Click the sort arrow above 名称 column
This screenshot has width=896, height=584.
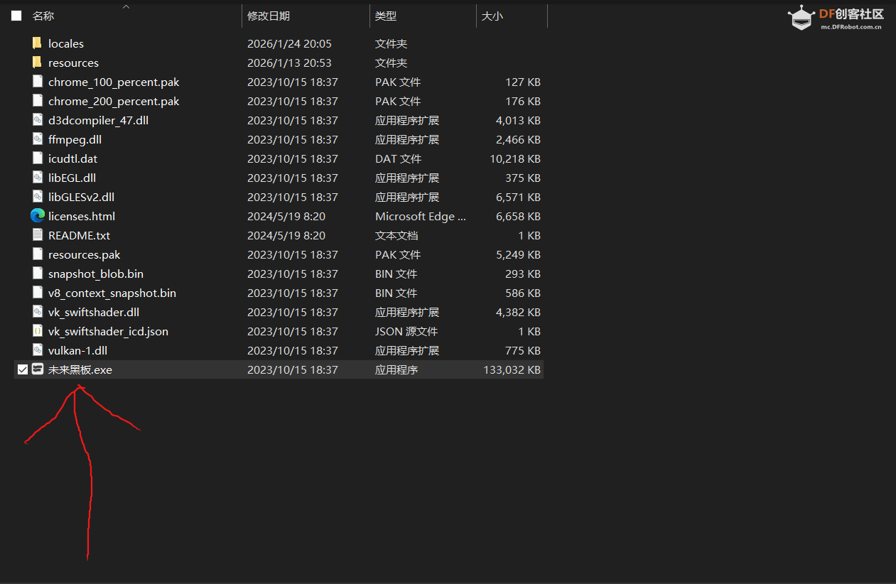tap(126, 6)
